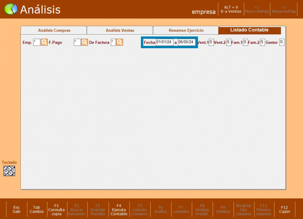Click the F.Pago magnifier search icon
Image resolution: width=303 pixels, height=219 pixels.
(x=85, y=42)
